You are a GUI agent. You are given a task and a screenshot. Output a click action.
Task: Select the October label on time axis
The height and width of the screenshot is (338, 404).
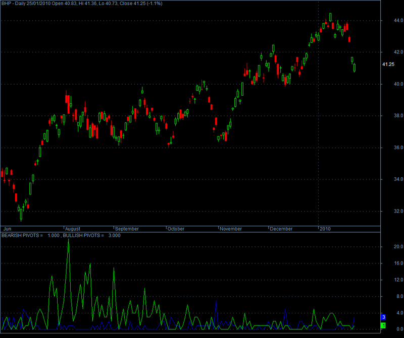(x=176, y=229)
